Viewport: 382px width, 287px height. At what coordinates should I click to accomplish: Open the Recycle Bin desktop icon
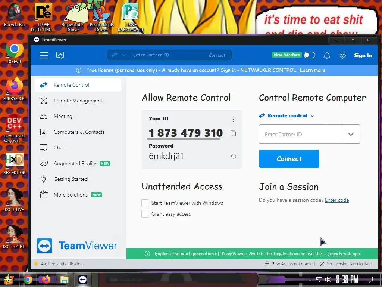[14, 15]
